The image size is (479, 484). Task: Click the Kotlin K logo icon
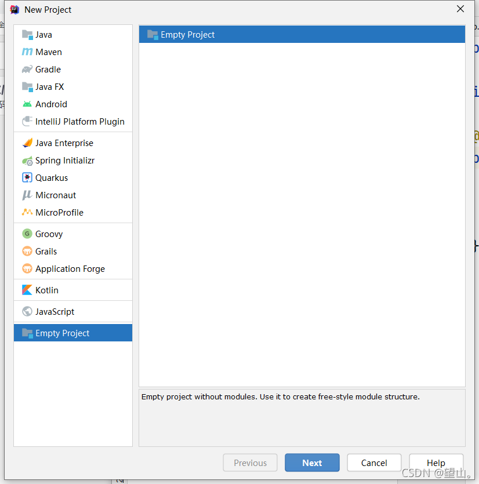point(27,290)
